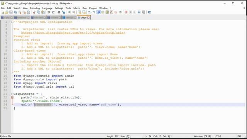The height and width of the screenshot is (139, 247).
Task: Open the File menu
Action: click(x=3, y=8)
